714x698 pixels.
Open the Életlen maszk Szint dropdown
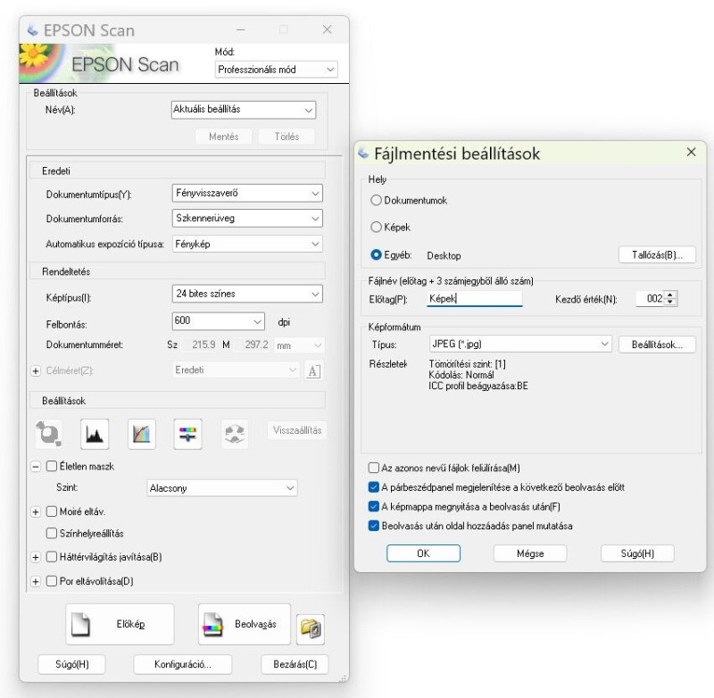pyautogui.click(x=221, y=488)
